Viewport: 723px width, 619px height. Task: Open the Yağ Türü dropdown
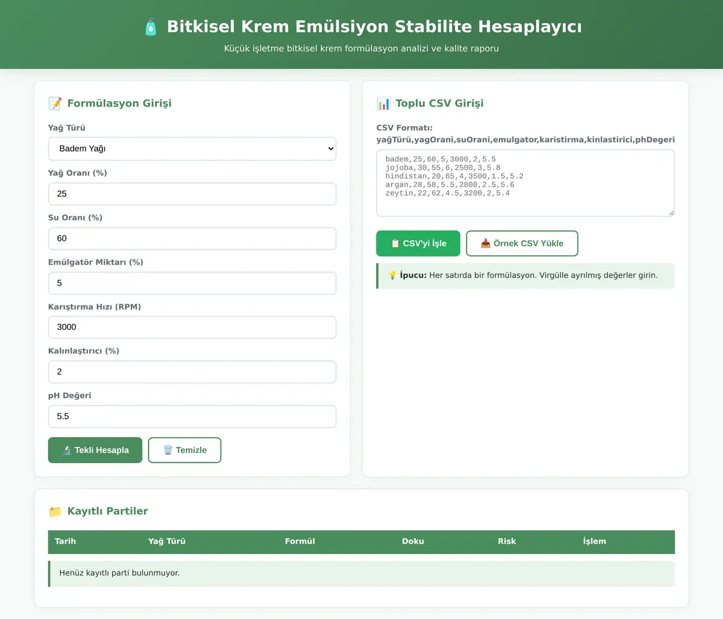click(x=192, y=149)
